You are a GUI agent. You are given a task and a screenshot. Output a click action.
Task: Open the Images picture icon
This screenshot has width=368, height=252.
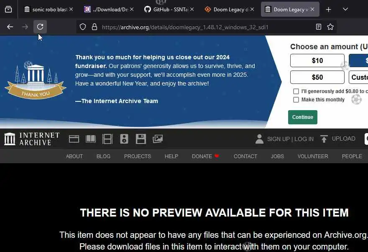pyautogui.click(x=158, y=139)
